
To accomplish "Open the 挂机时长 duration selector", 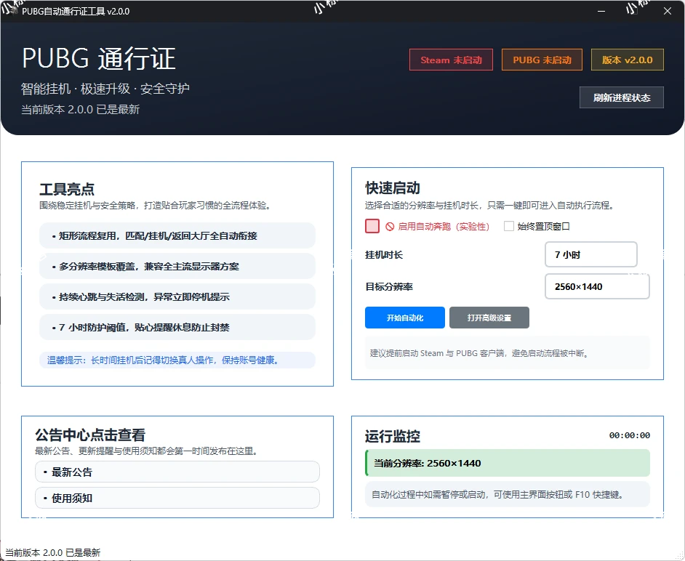I will point(590,254).
